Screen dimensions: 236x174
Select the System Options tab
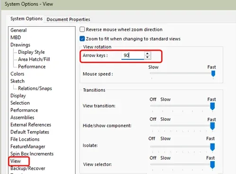point(27,19)
